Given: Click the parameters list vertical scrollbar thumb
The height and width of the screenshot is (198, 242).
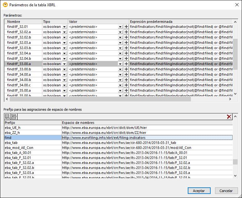Looking at the screenshot, I should pos(235,54).
